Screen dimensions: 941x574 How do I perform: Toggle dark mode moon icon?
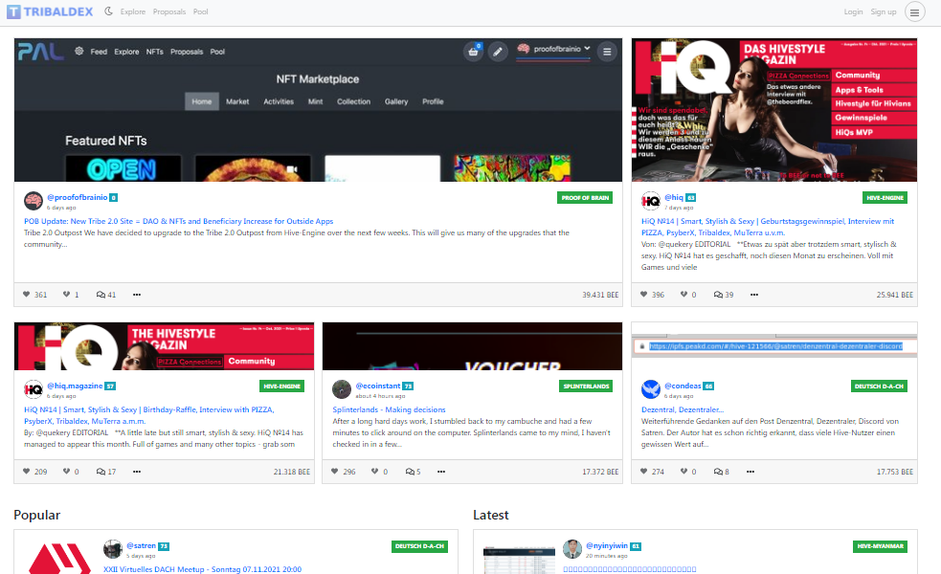pos(108,11)
